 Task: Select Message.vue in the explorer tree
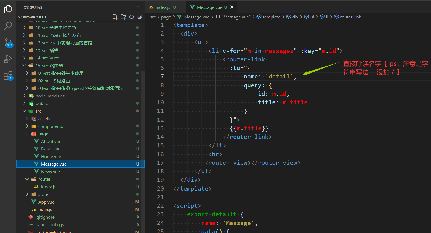coord(80,164)
